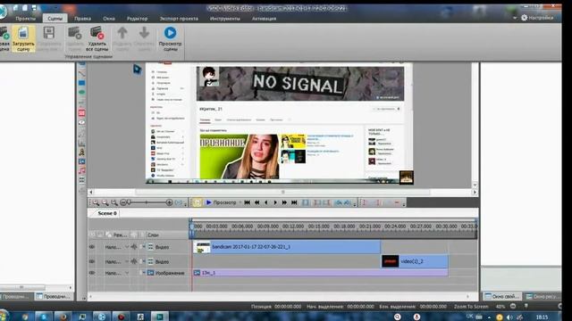Click the greyed move-scene-down arrow icon

[144, 33]
